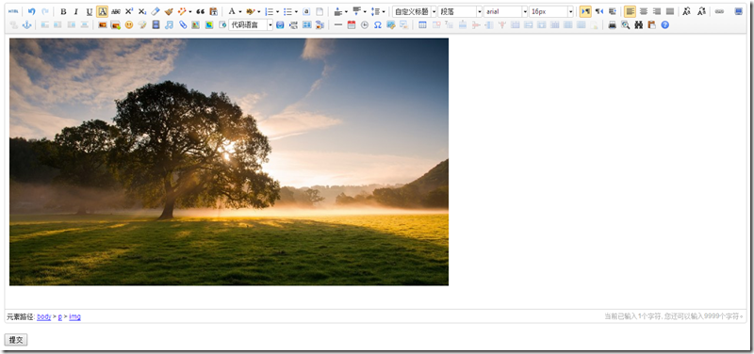Toggle bold formatting

pos(63,11)
